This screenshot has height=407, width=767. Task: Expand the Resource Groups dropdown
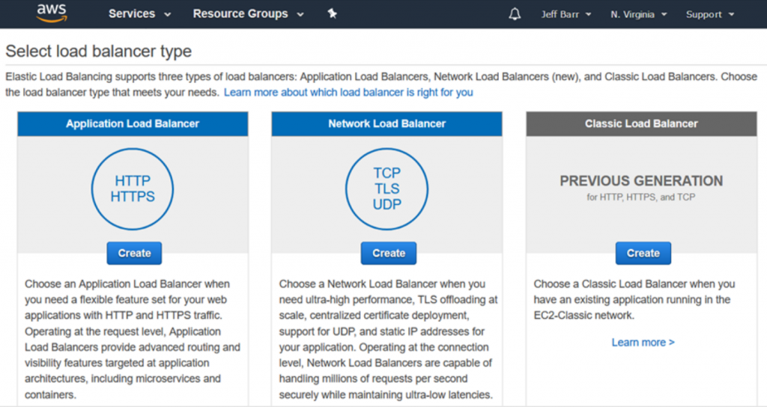coord(248,13)
